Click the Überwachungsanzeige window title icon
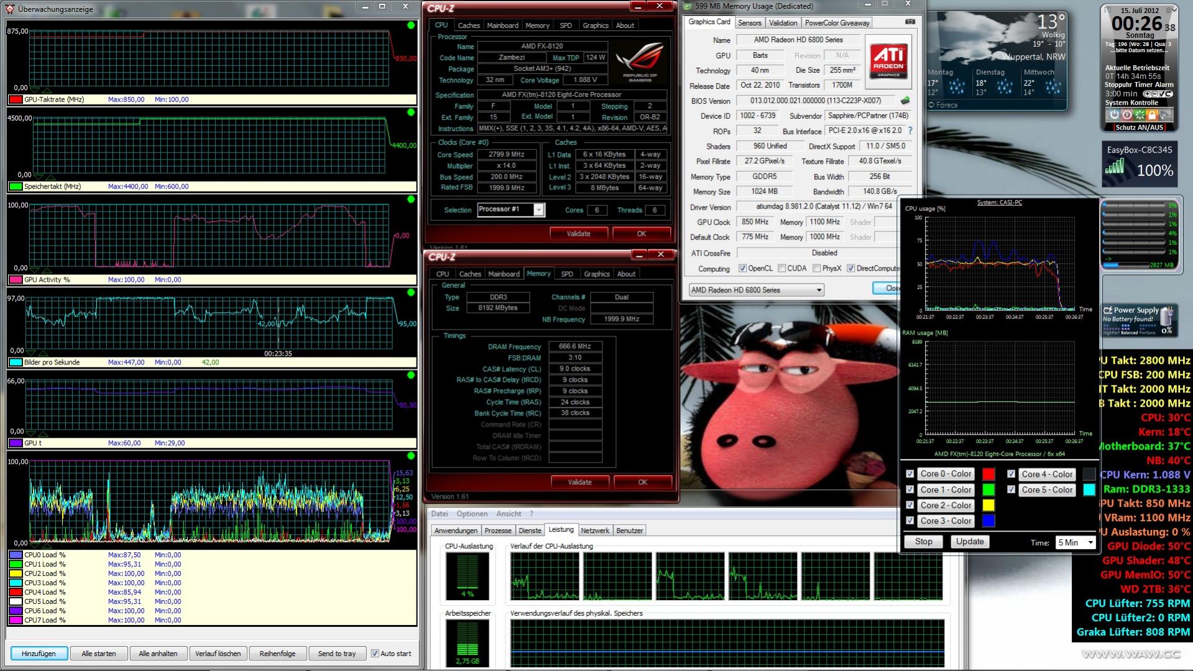Screen dimensions: 1193x671 click(10, 9)
